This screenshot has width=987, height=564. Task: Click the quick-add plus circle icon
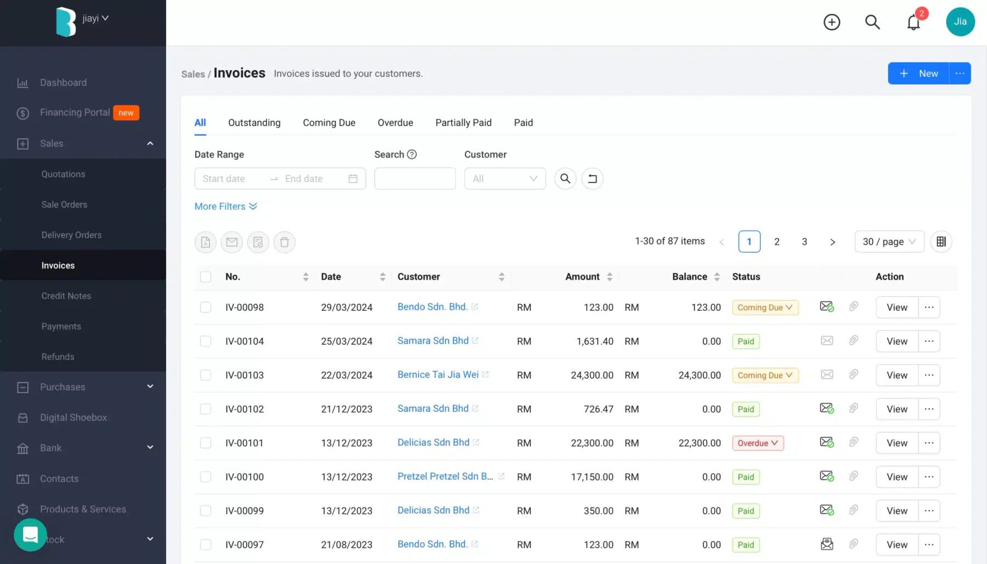[832, 22]
